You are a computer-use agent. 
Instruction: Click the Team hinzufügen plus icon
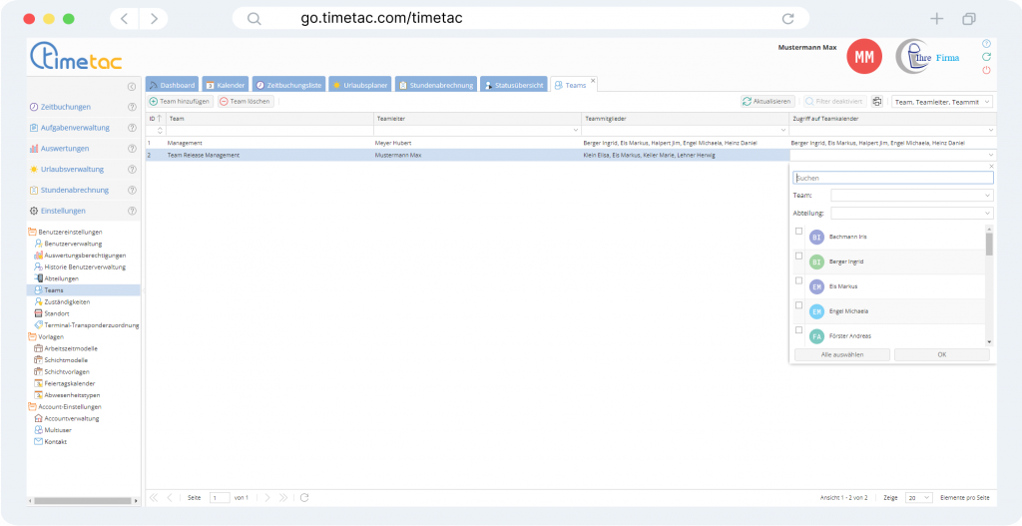coord(154,102)
